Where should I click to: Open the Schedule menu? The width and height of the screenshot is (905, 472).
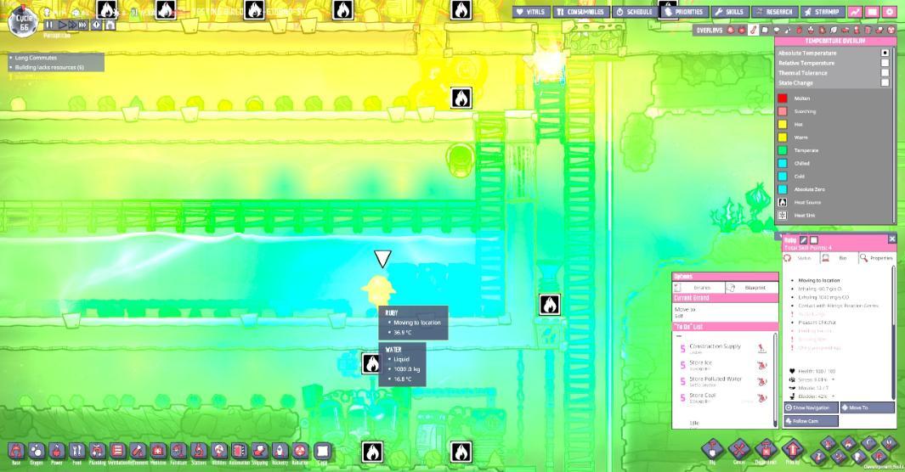[634, 12]
